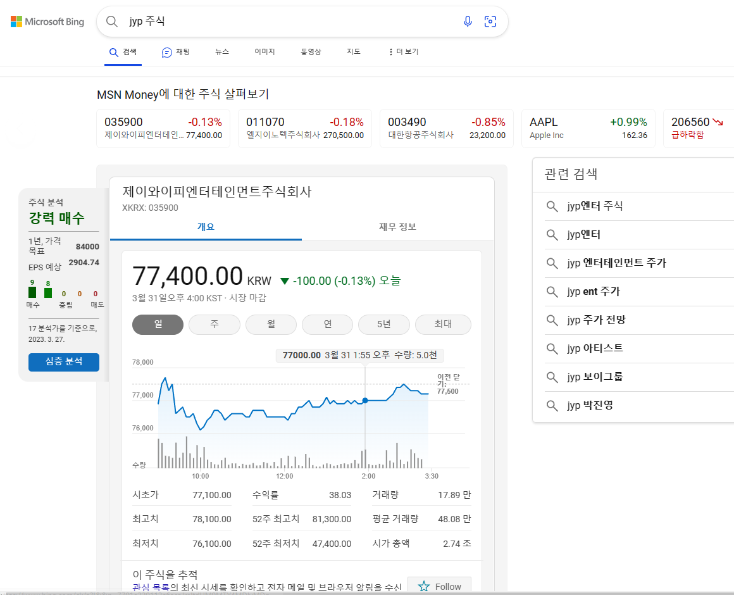734x595 pixels.
Task: Click the blue data point on price chart
Action: pyautogui.click(x=365, y=401)
